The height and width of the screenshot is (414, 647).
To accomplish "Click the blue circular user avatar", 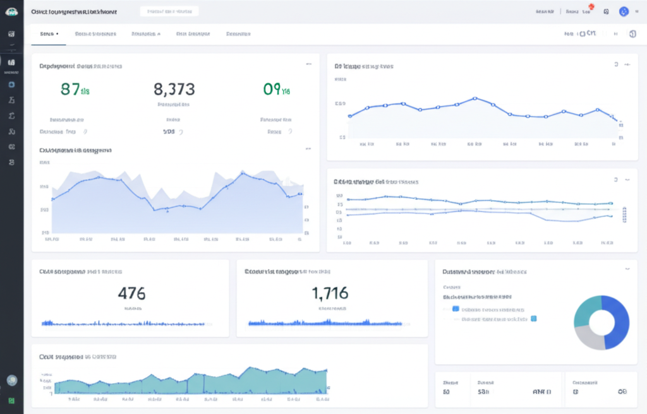I will [x=624, y=11].
